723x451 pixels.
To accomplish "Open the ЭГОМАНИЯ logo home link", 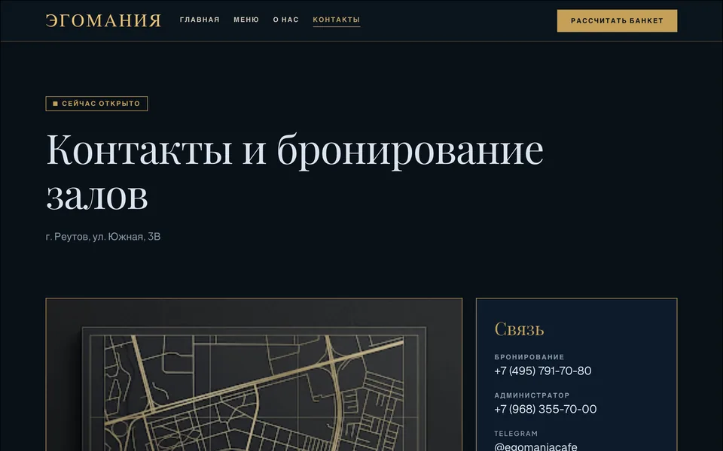I will 103,21.
